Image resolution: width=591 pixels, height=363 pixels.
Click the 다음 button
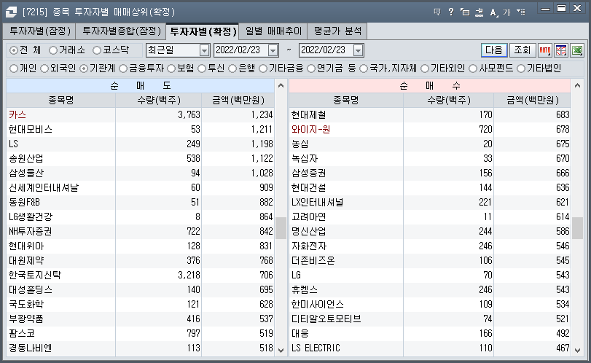pyautogui.click(x=494, y=50)
